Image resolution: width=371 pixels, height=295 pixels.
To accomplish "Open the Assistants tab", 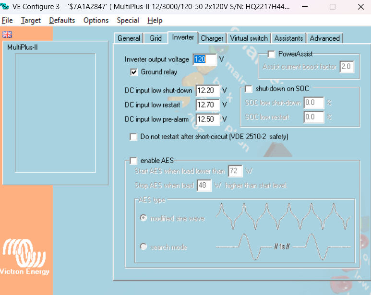I will click(x=288, y=38).
